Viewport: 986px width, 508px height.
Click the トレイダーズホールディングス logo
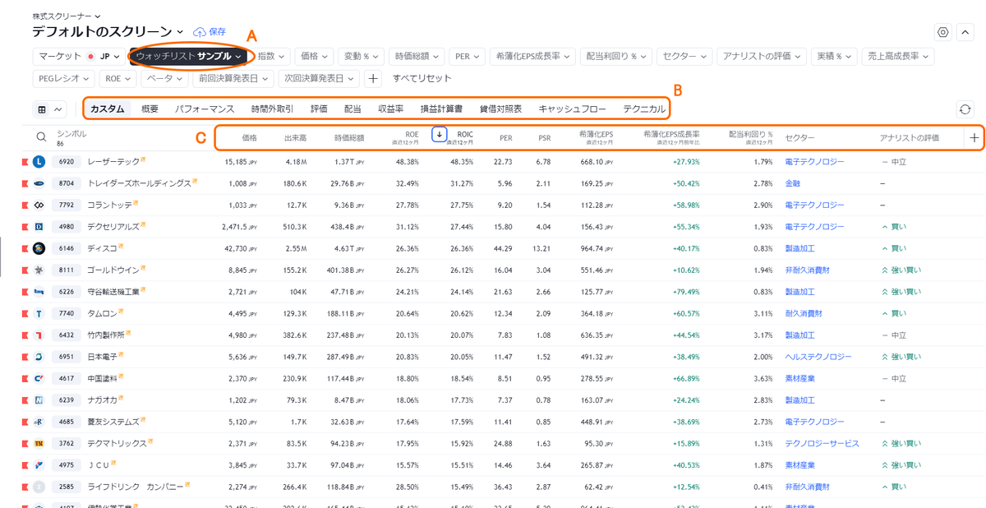[39, 183]
